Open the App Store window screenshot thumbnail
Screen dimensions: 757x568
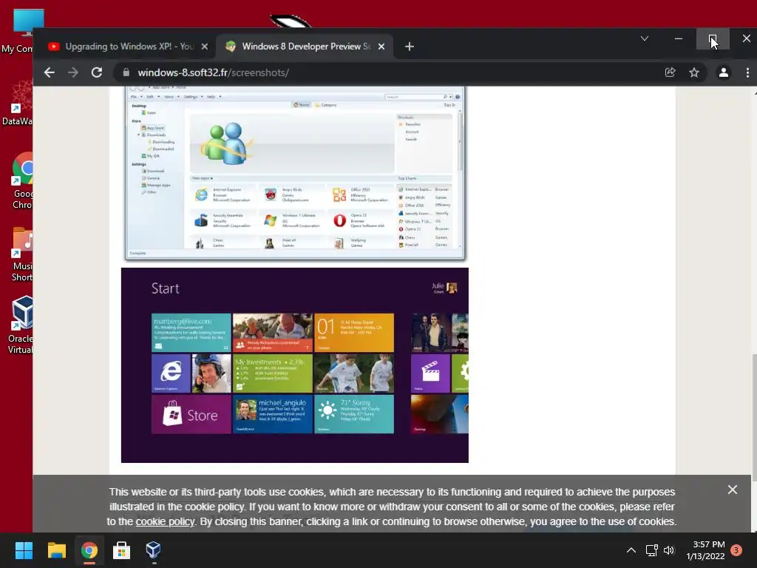click(x=294, y=173)
